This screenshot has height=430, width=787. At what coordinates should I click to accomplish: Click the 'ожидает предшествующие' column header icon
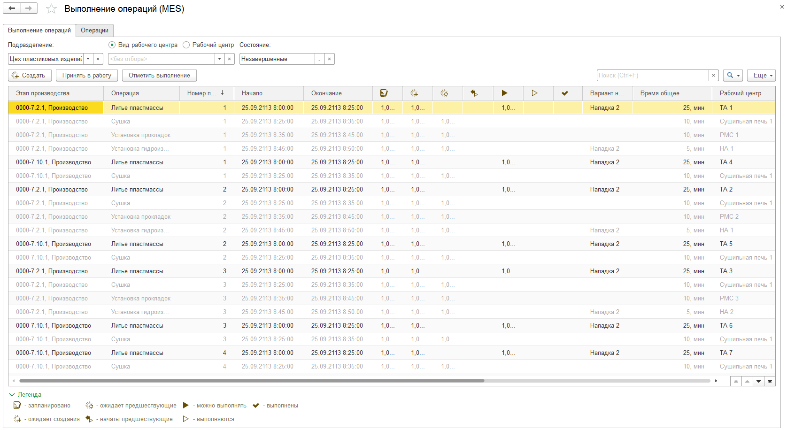tap(444, 93)
